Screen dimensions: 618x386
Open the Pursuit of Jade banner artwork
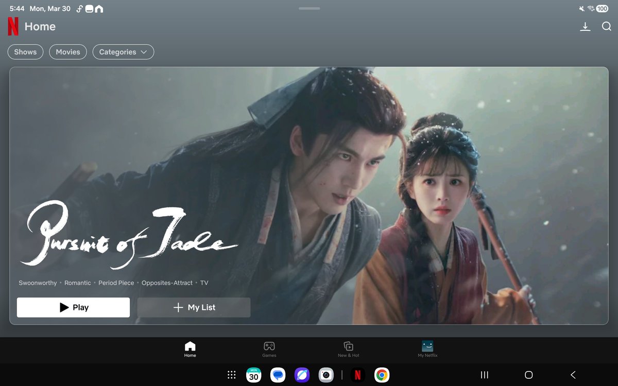point(309,196)
